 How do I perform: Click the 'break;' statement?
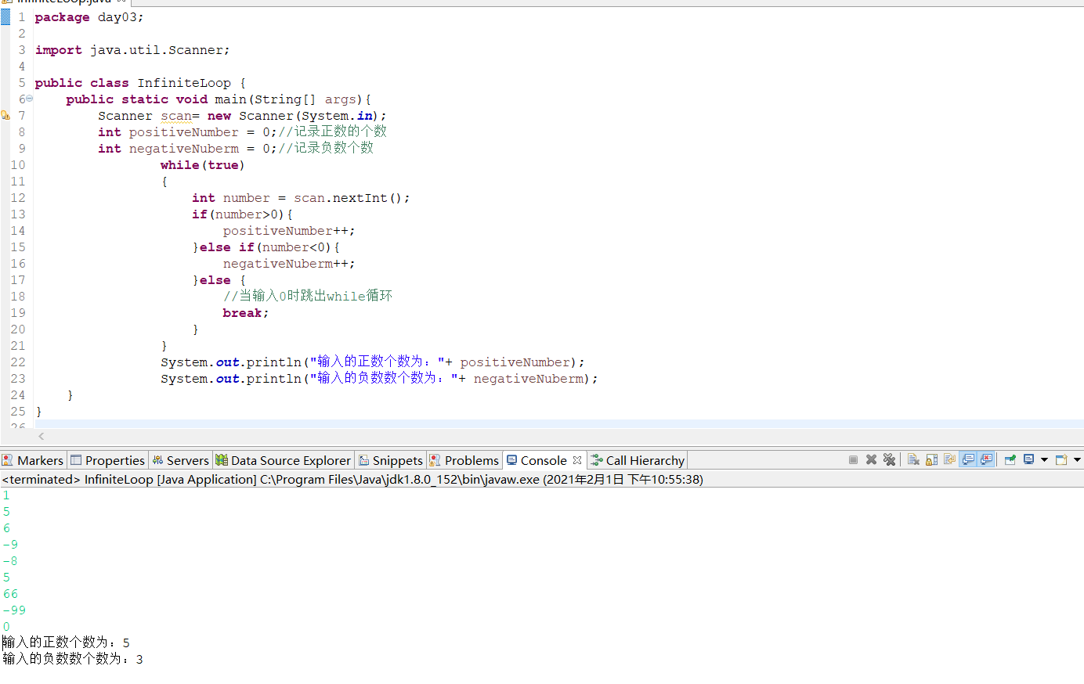pyautogui.click(x=246, y=313)
